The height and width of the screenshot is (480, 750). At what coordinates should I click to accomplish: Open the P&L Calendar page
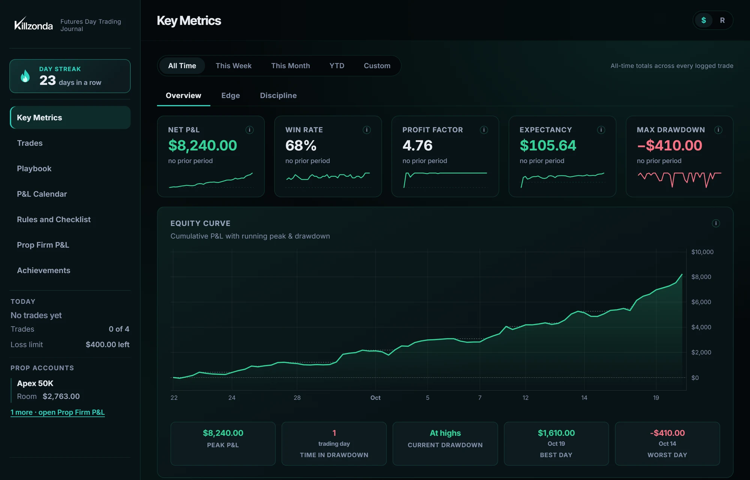click(70, 194)
